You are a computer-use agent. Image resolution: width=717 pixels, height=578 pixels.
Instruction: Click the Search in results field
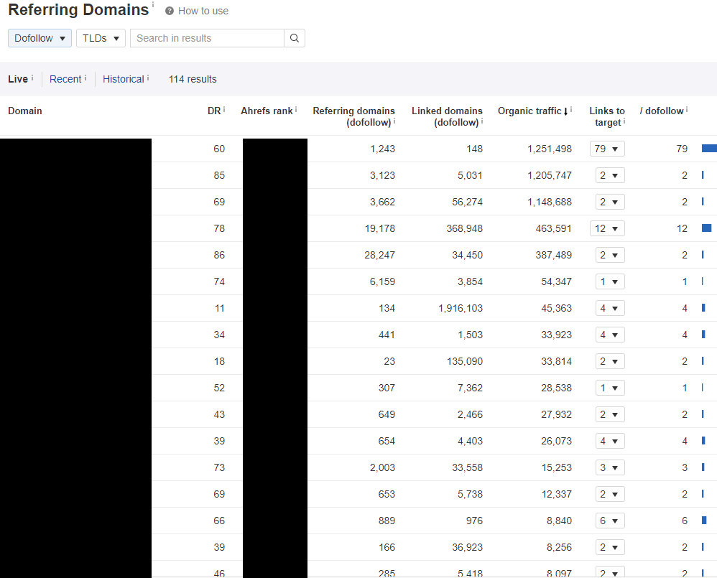click(x=207, y=38)
